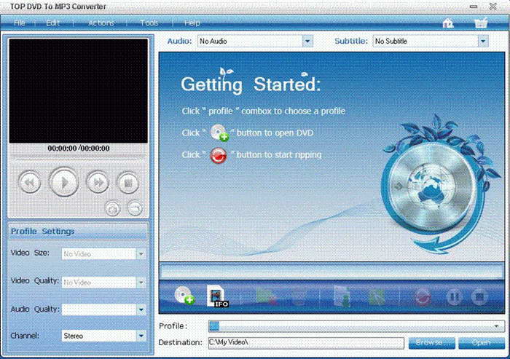Click the progress bar above the bottom toolbar
This screenshot has height=359, width=510.
click(331, 271)
